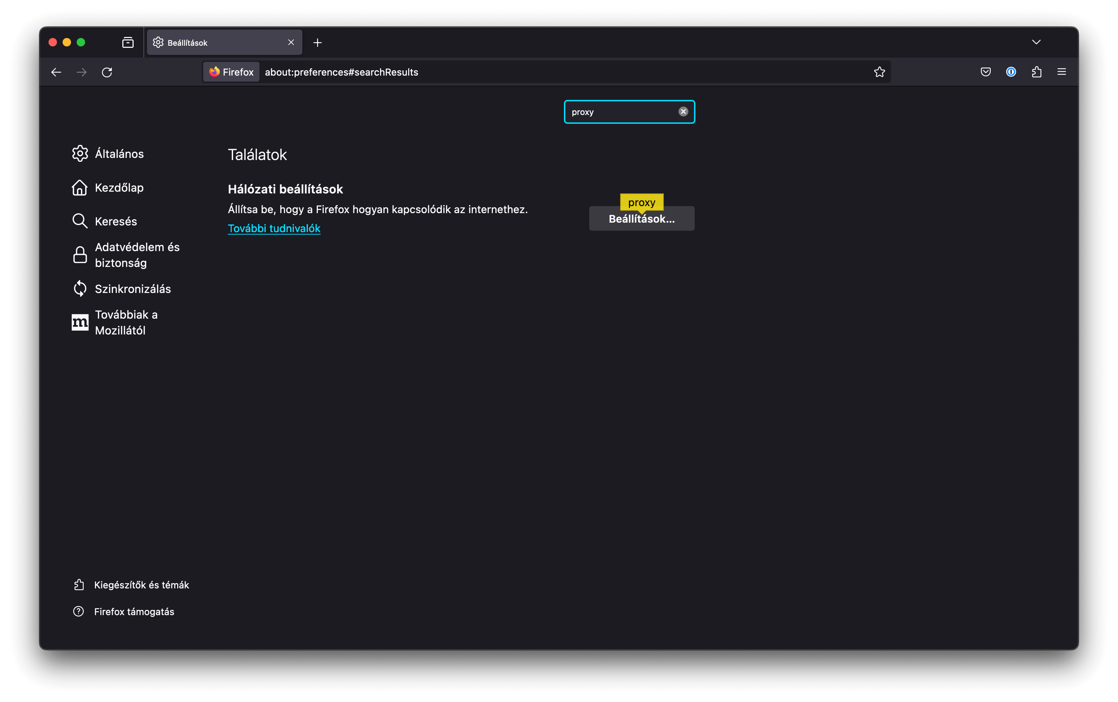Bookmark this page with the star
This screenshot has width=1118, height=702.
879,72
